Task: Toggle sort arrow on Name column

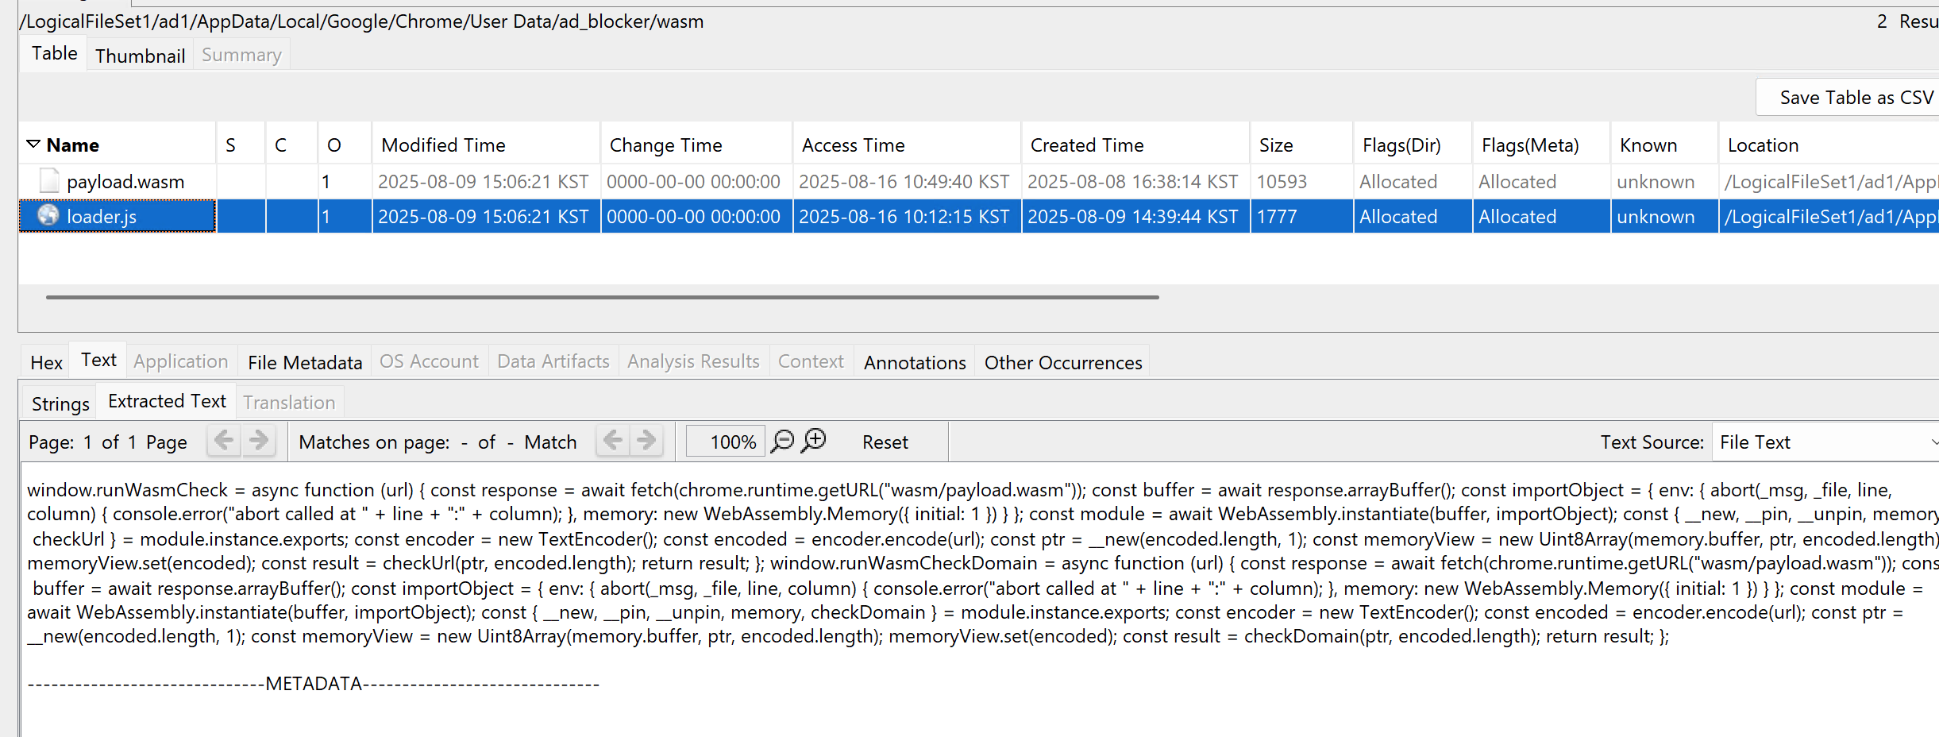Action: (33, 145)
